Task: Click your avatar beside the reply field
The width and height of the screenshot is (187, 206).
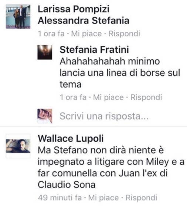Action: click(x=45, y=116)
